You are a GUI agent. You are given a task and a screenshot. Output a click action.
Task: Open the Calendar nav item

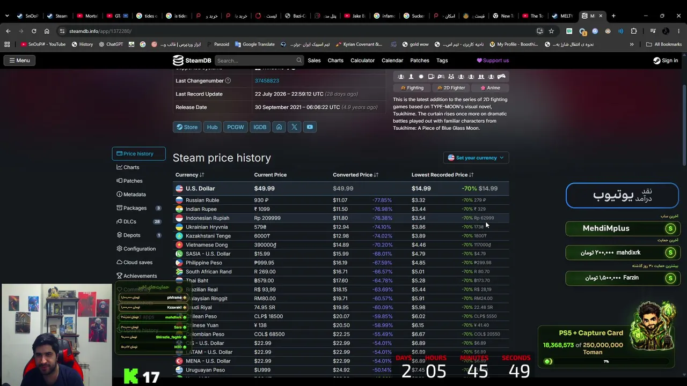[392, 61]
